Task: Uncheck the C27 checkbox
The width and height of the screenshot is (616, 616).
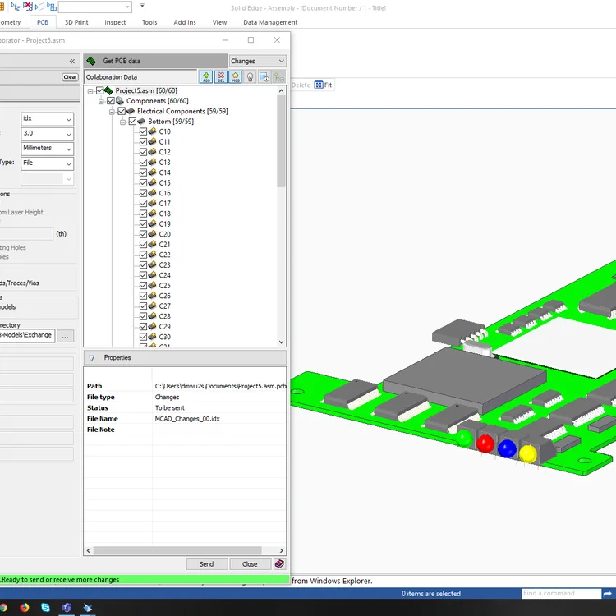Action: 144,306
